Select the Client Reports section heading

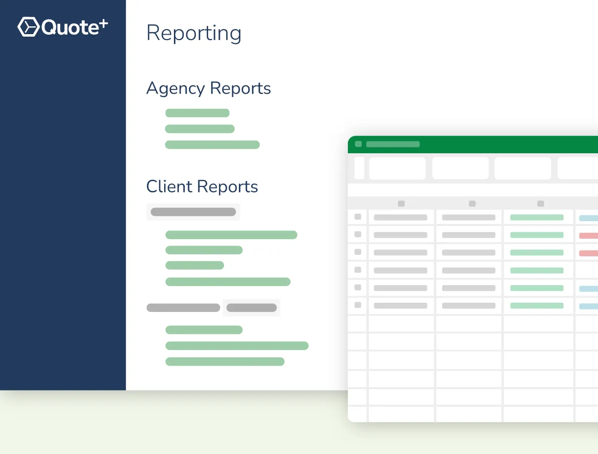point(202,186)
